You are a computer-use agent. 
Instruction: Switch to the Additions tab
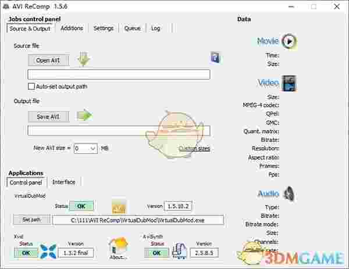72,28
